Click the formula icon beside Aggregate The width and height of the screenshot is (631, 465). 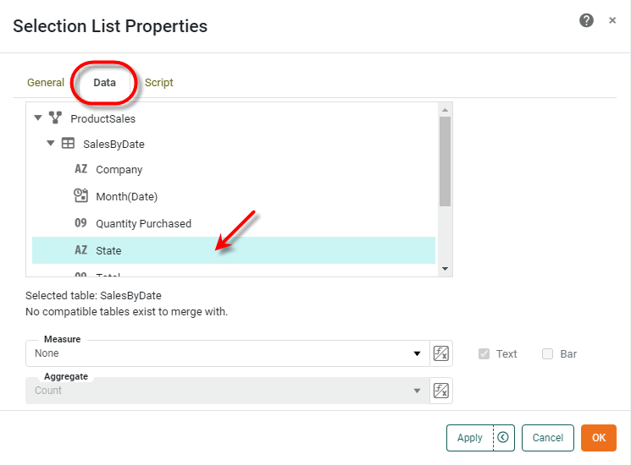(440, 390)
